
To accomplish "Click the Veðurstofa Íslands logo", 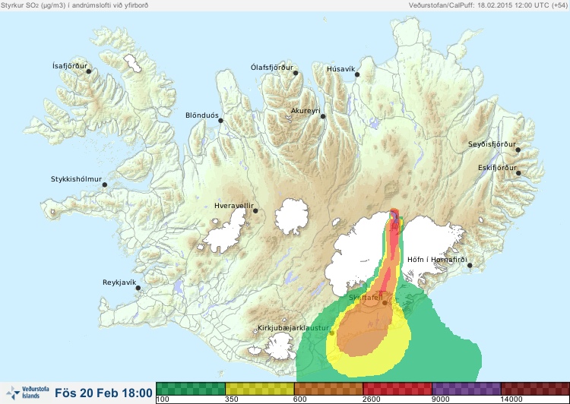I will click(x=28, y=393).
